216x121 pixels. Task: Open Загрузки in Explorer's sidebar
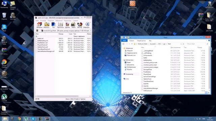(x=130, y=51)
